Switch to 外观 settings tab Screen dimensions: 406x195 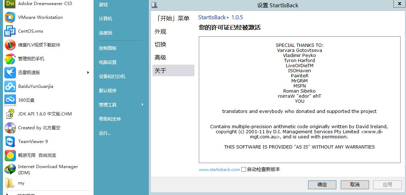click(173, 32)
